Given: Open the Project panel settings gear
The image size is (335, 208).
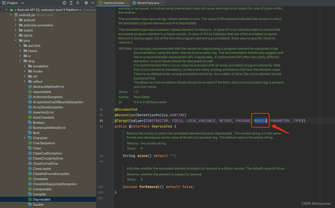Looking at the screenshot, I should (86, 3).
